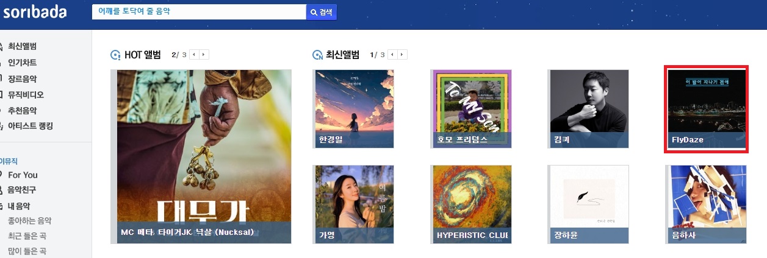
Task: Go to previous 최신앨범 page arrow
Action: tap(392, 55)
